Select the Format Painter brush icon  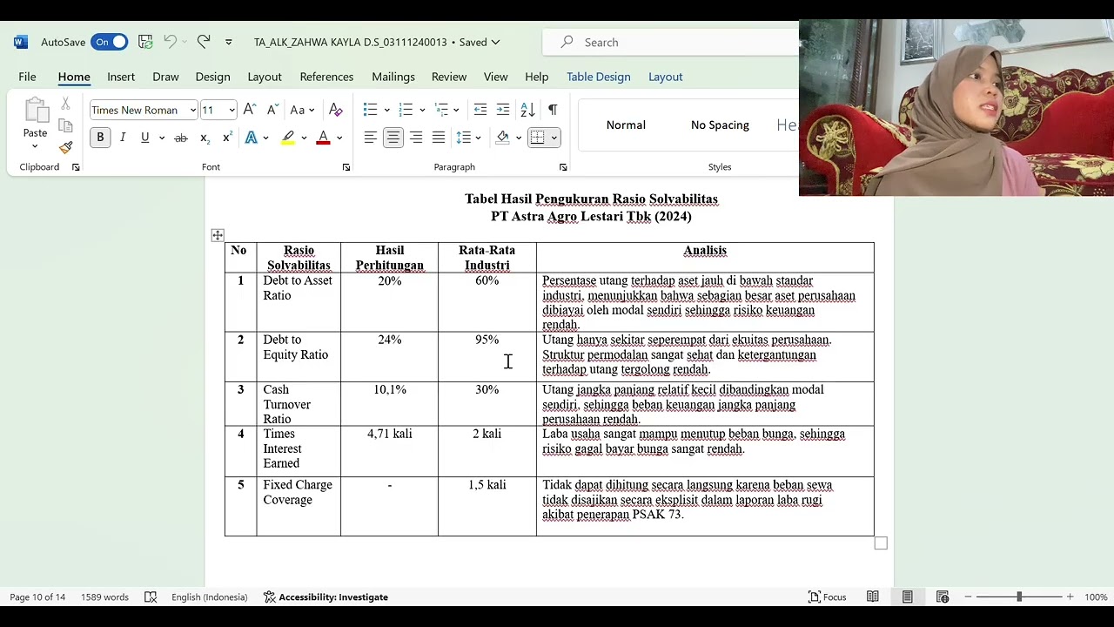tap(65, 147)
